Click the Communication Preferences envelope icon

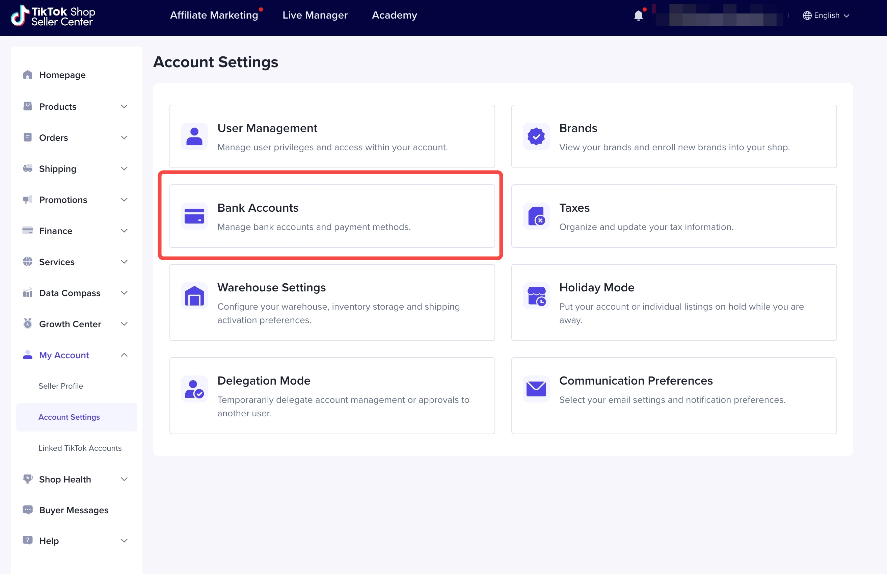pos(536,389)
